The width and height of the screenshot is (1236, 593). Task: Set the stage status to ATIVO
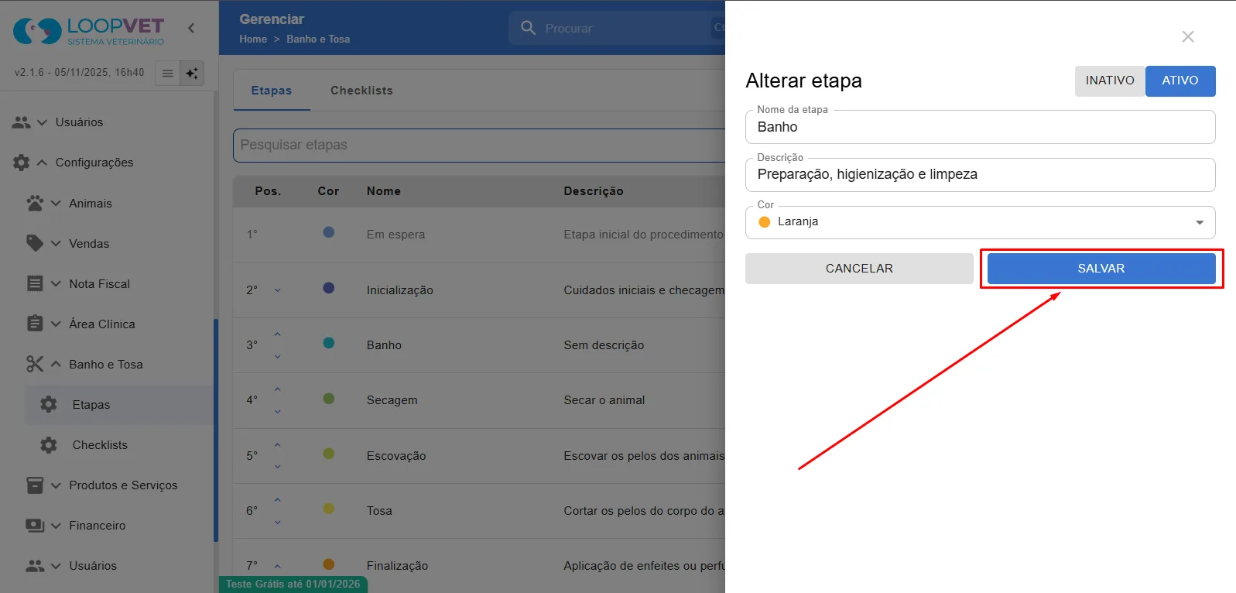pyautogui.click(x=1180, y=81)
